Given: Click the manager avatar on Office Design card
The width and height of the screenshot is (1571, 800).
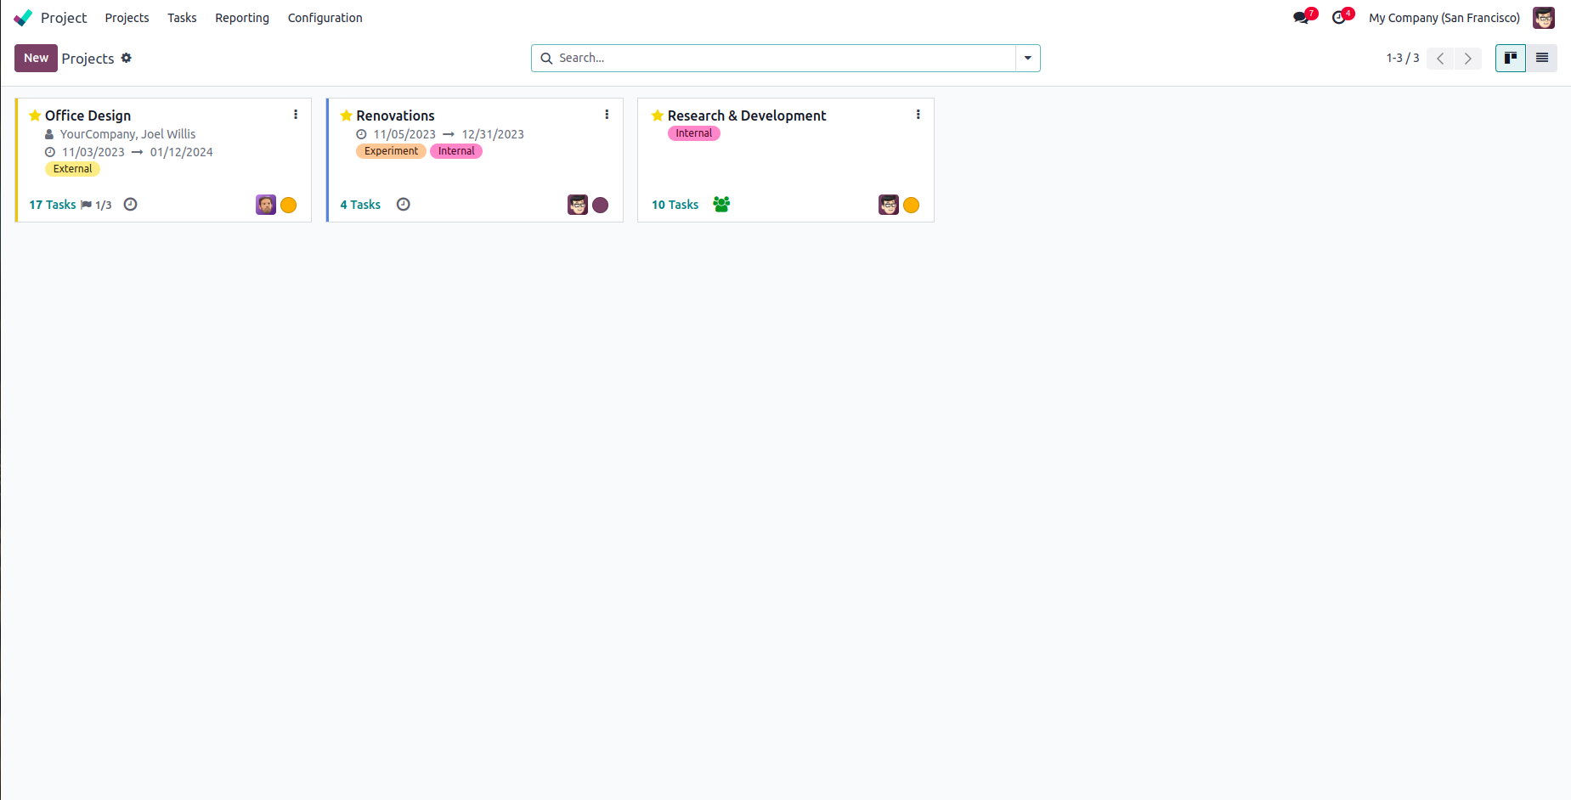Looking at the screenshot, I should coord(266,205).
